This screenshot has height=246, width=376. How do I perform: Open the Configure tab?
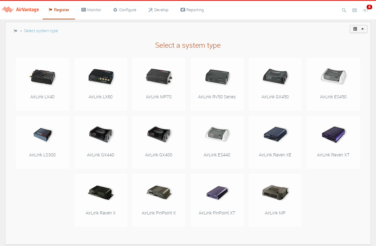(x=124, y=10)
